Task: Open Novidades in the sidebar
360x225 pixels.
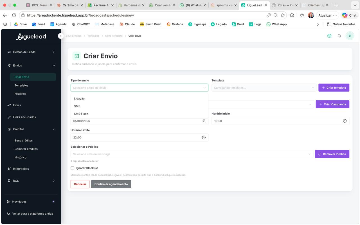Action: click(x=31, y=202)
